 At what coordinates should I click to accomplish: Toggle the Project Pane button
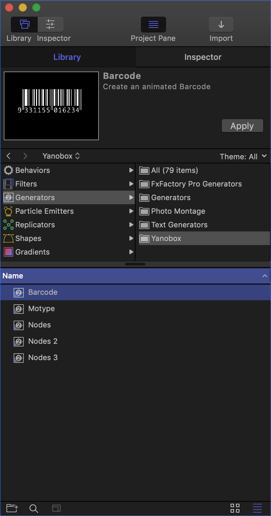click(x=153, y=25)
